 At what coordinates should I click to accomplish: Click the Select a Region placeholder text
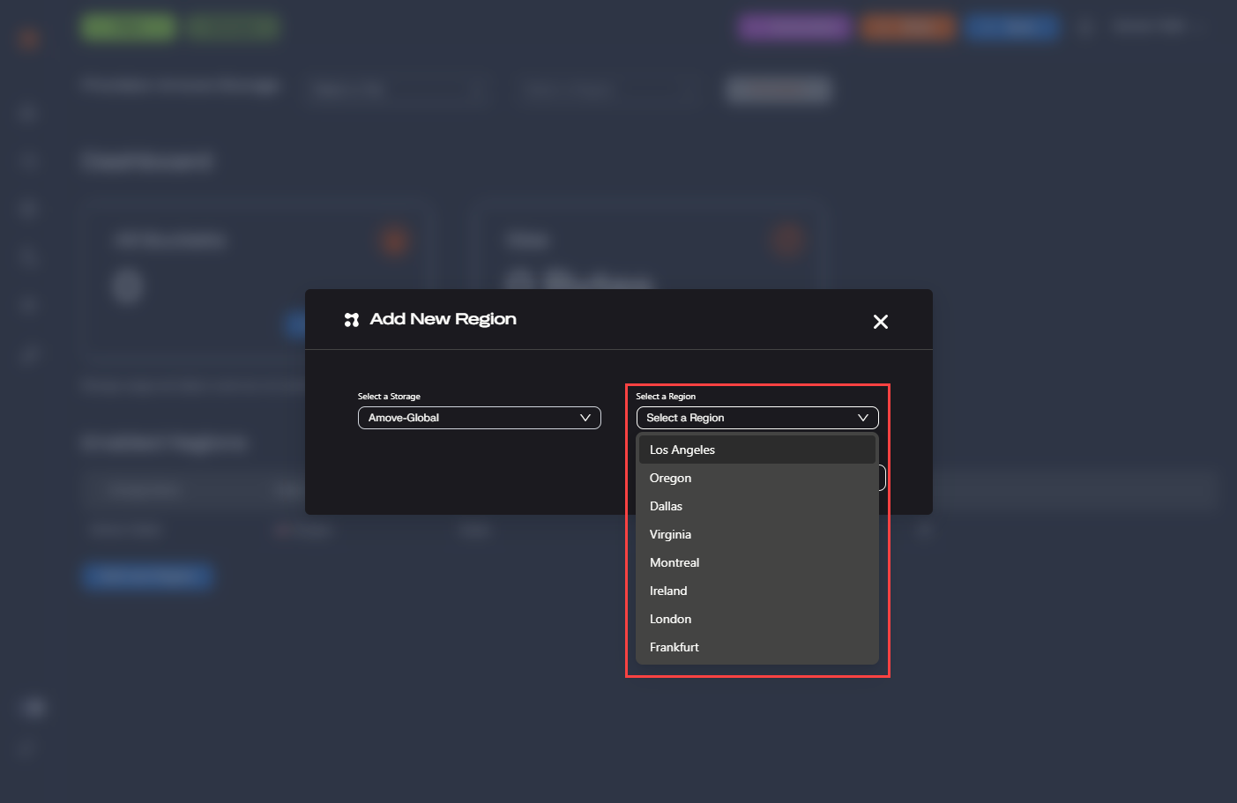pos(685,418)
